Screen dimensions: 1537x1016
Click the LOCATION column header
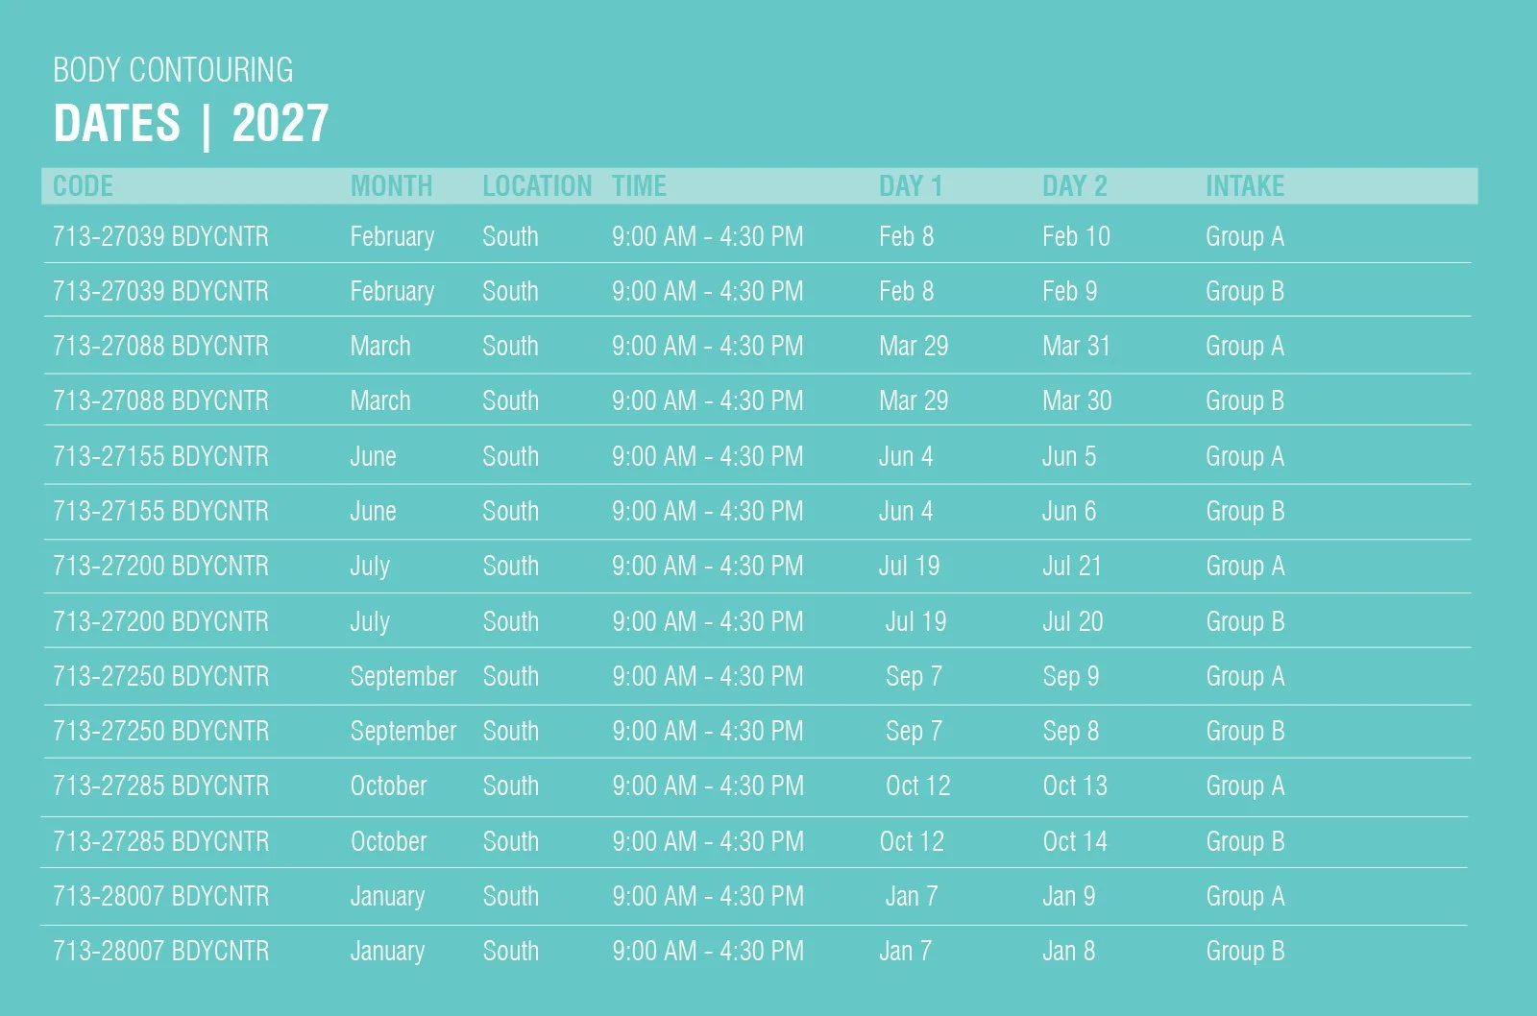pyautogui.click(x=537, y=186)
